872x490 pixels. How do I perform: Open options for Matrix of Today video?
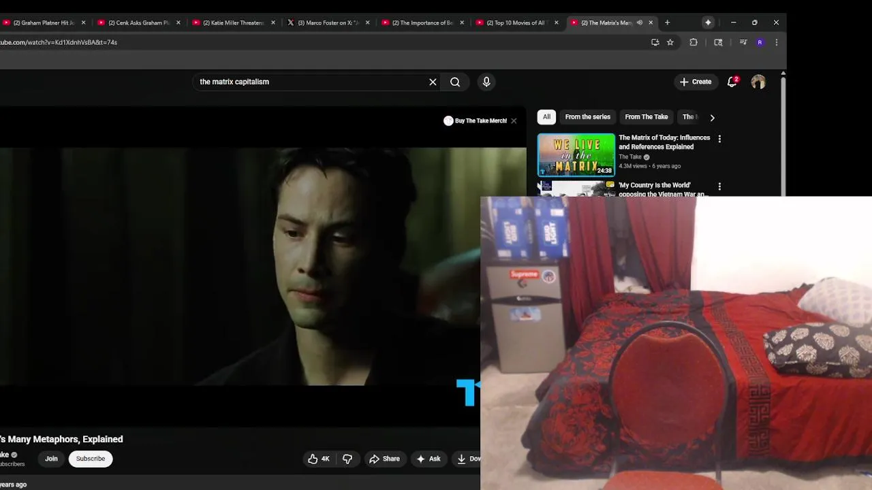pos(719,139)
